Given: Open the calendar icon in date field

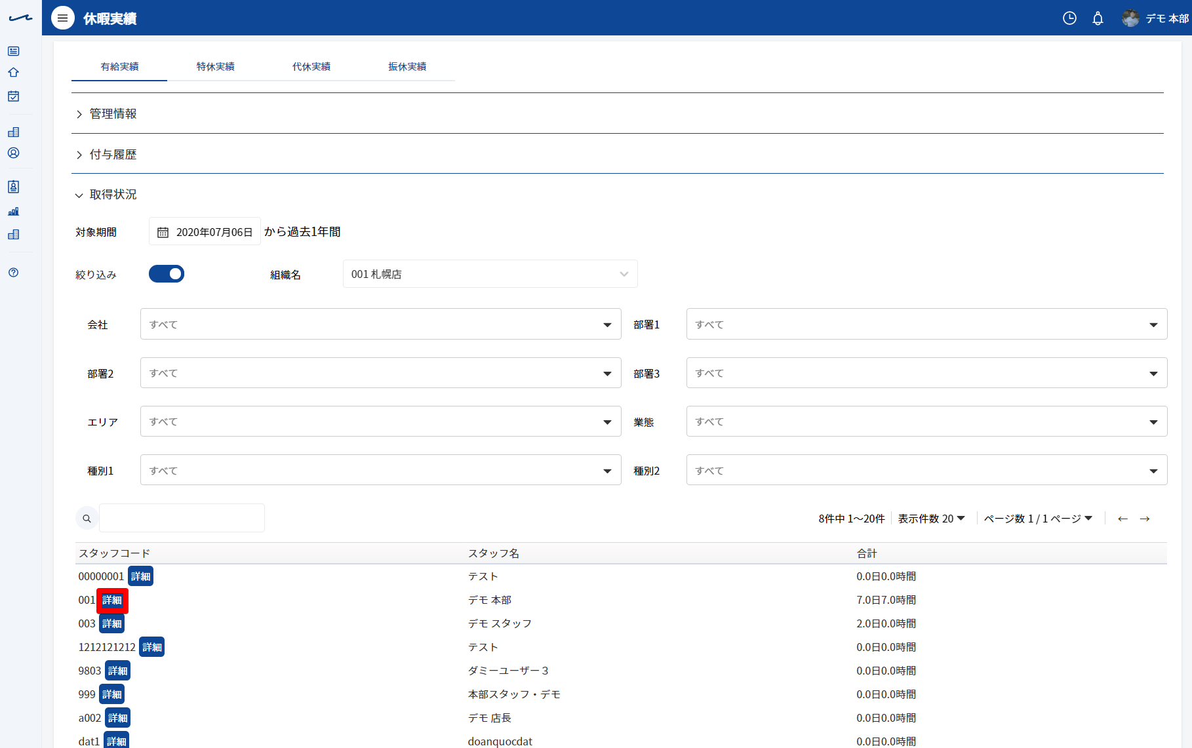Looking at the screenshot, I should [x=163, y=232].
